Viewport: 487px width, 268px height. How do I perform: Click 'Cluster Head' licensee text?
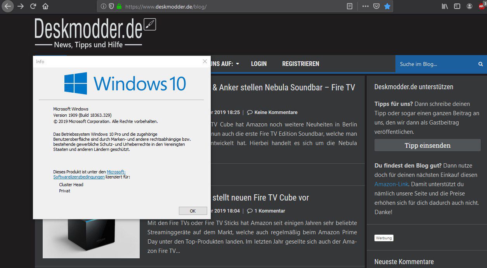point(71,185)
